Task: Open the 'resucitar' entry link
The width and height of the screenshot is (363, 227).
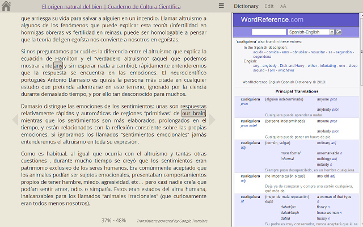Action: coord(318,52)
